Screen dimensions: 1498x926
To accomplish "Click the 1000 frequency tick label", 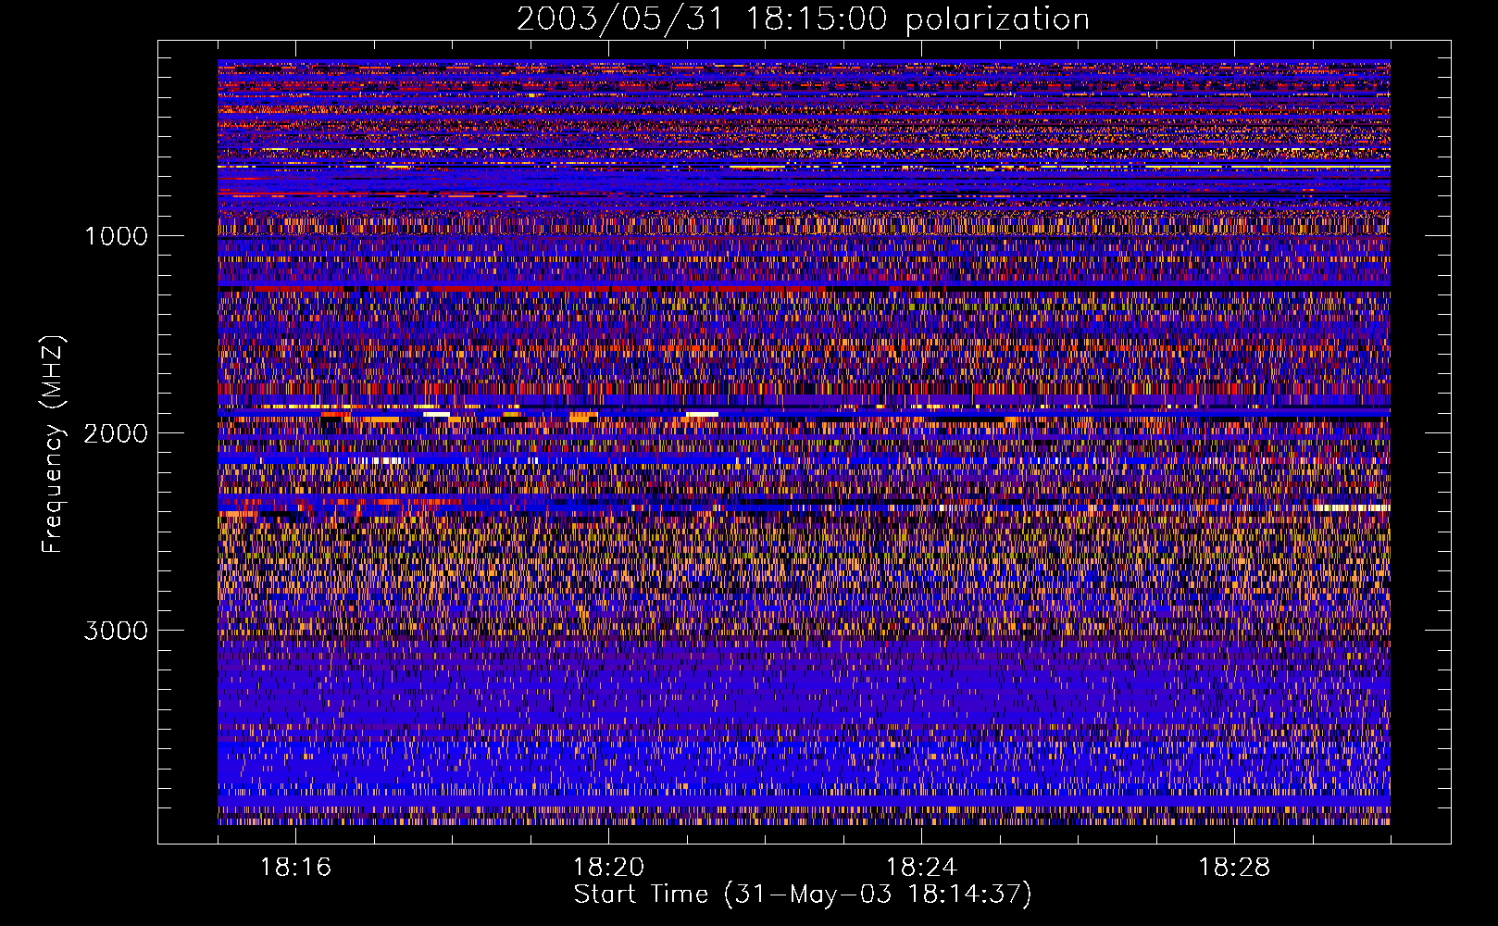I will [116, 236].
